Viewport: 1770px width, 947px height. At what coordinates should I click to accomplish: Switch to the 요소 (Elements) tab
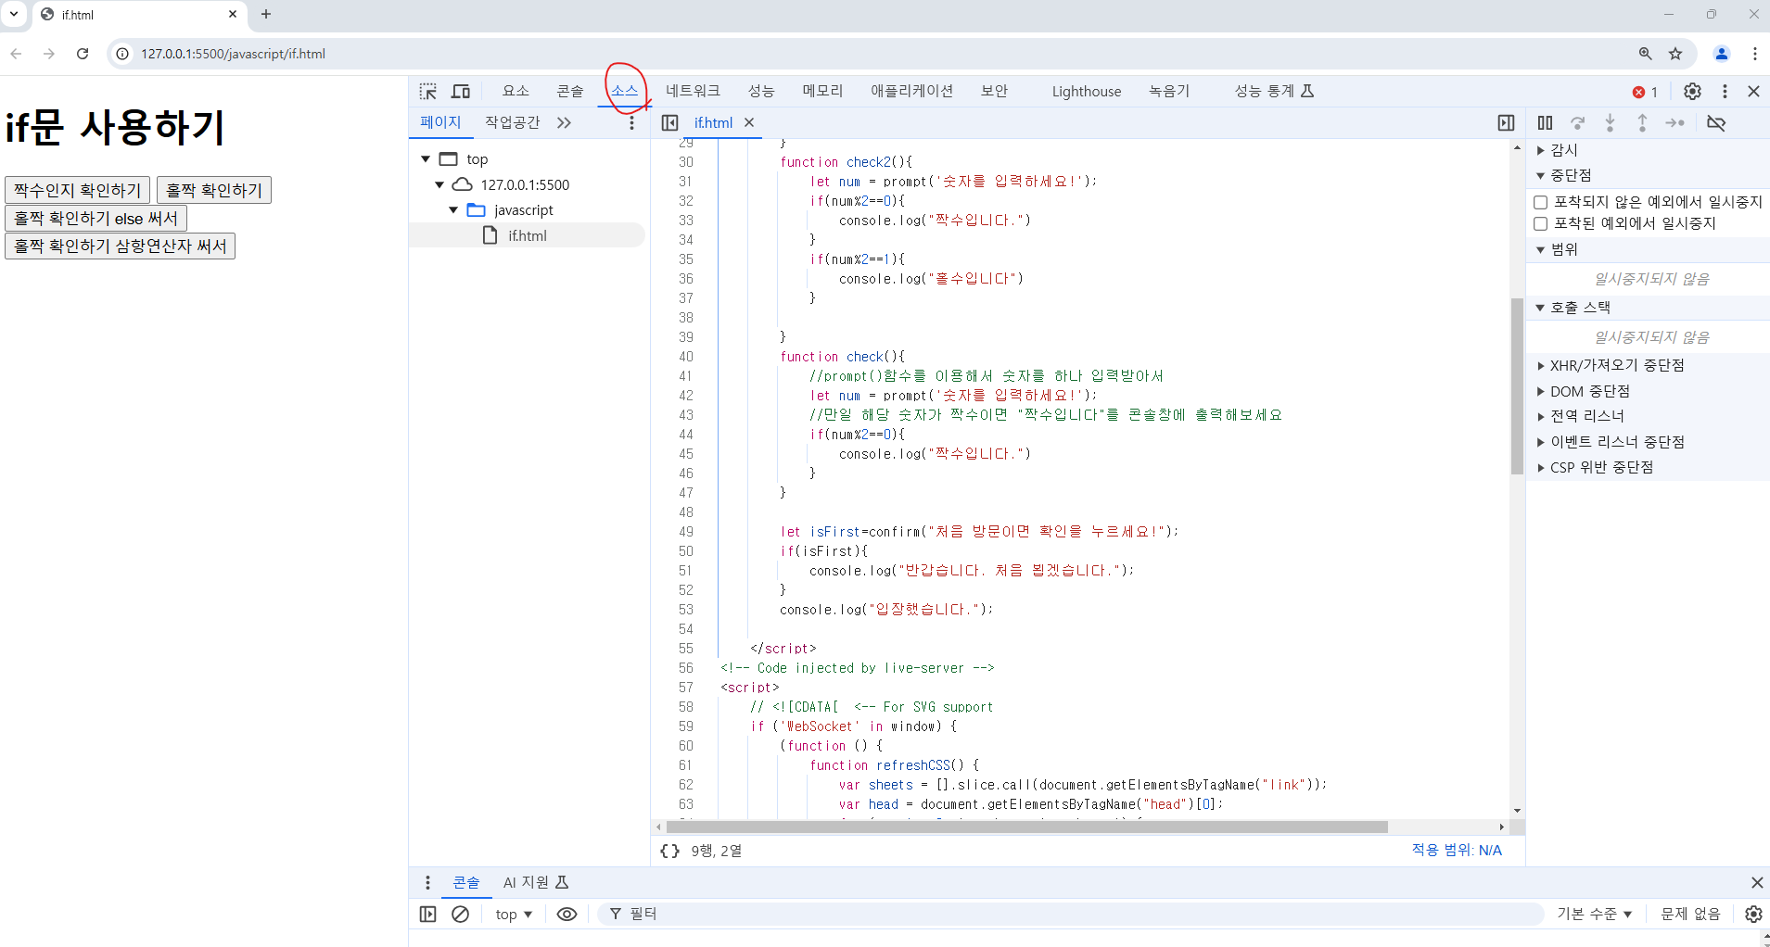pyautogui.click(x=516, y=91)
